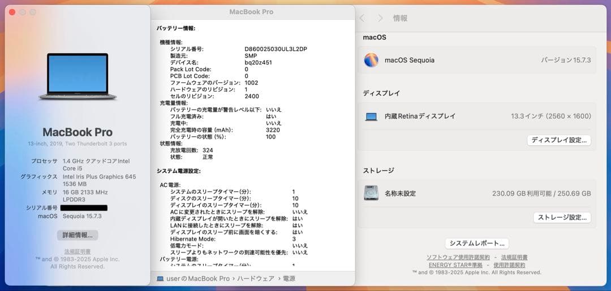Click the built-in Retina display icon
The height and width of the screenshot is (291, 611).
371,116
